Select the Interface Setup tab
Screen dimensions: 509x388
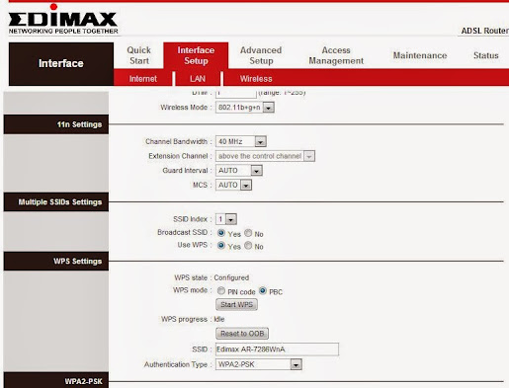(x=196, y=55)
